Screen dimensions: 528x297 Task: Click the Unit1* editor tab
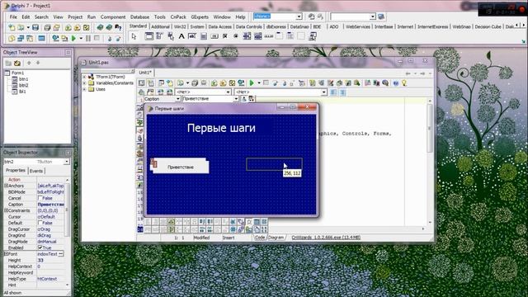pyautogui.click(x=145, y=73)
